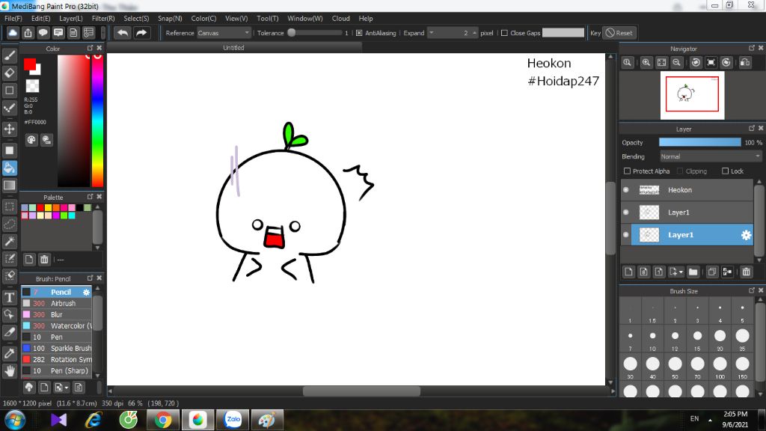Undock the Navigator panel
Viewport: 766px width, 431px height.
(x=751, y=48)
